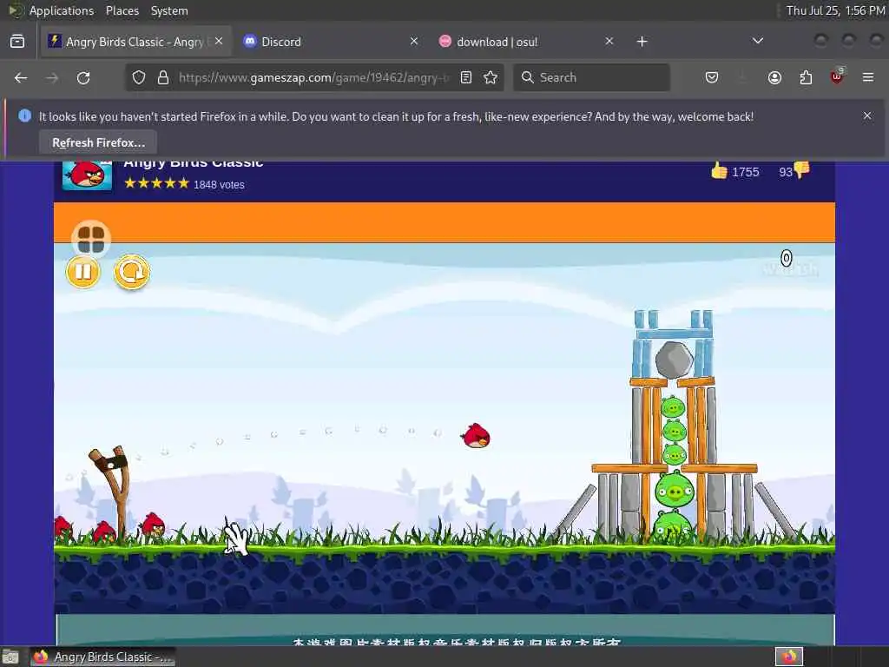Open the extensions puzzle icon
Screen dimensions: 889x667
pos(806,77)
